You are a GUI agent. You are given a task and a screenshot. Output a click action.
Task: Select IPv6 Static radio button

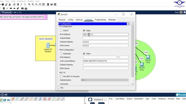pos(84,54)
